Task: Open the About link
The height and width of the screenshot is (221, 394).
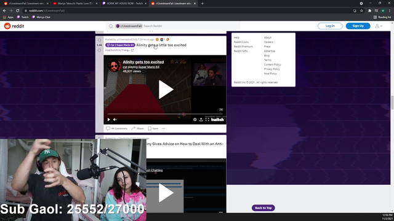Action: click(x=268, y=37)
